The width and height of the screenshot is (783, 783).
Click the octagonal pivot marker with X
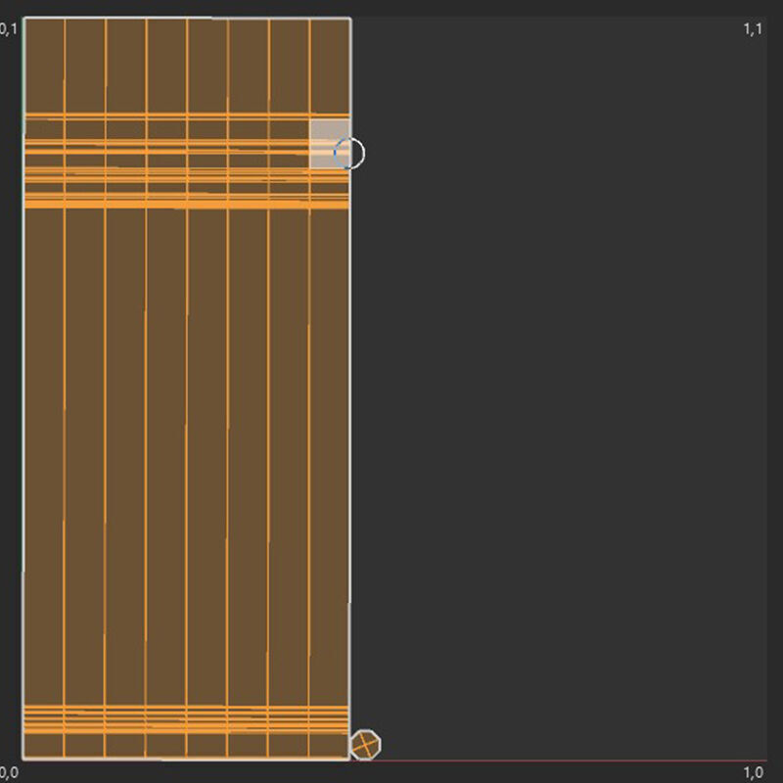(x=365, y=745)
